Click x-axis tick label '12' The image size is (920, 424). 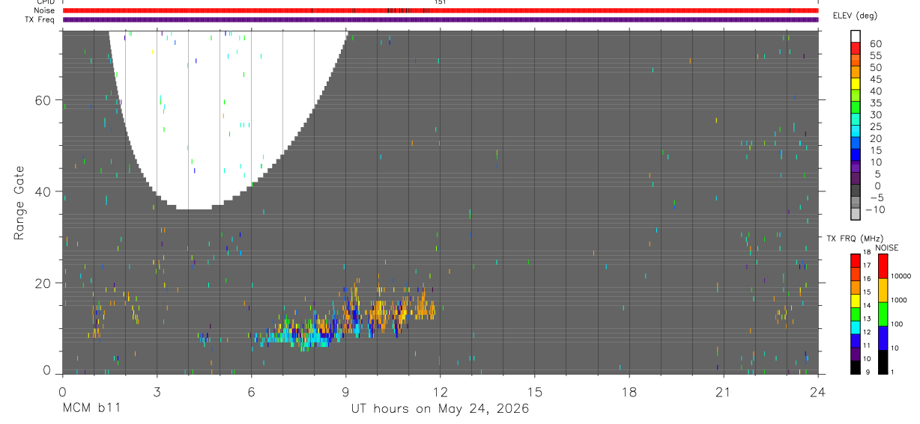(440, 392)
